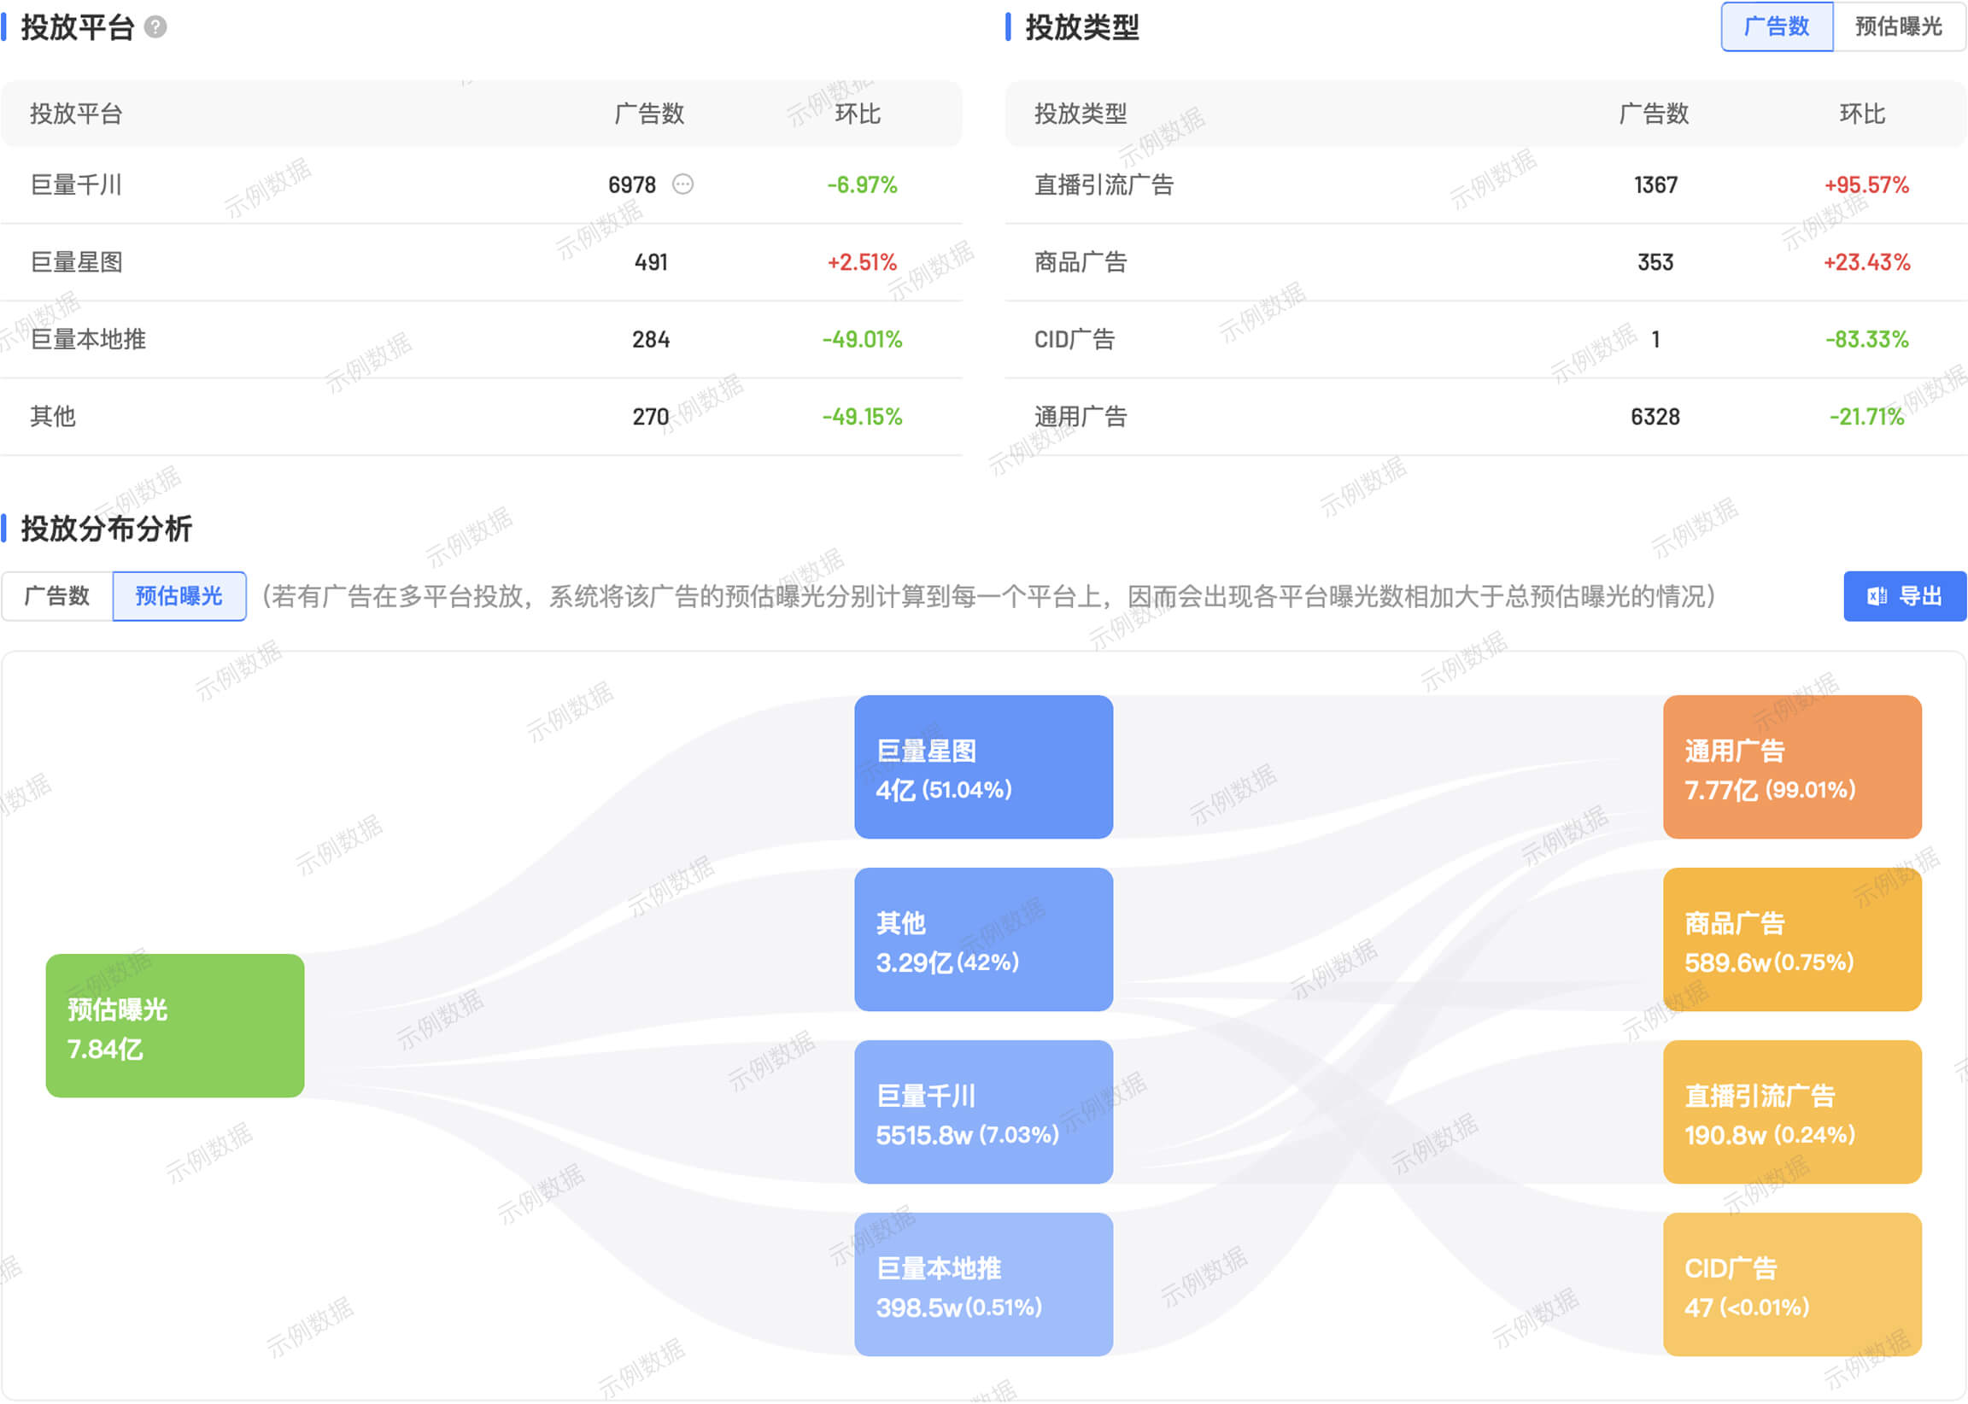The image size is (1968, 1404).
Task: Select the 巨量本地推 398.5w Sankey node
Action: [983, 1284]
